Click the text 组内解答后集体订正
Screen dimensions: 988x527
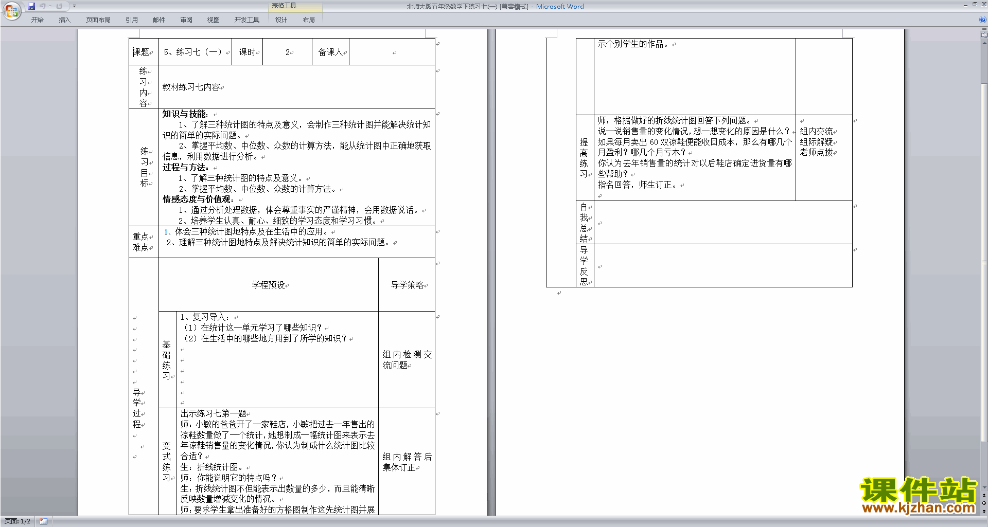coord(407,462)
